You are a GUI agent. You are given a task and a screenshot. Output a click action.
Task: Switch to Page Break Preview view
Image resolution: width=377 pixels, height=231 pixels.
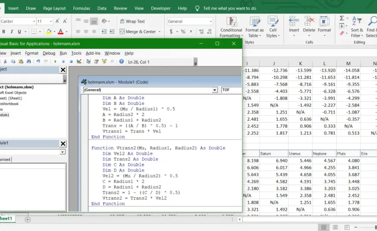347,227
